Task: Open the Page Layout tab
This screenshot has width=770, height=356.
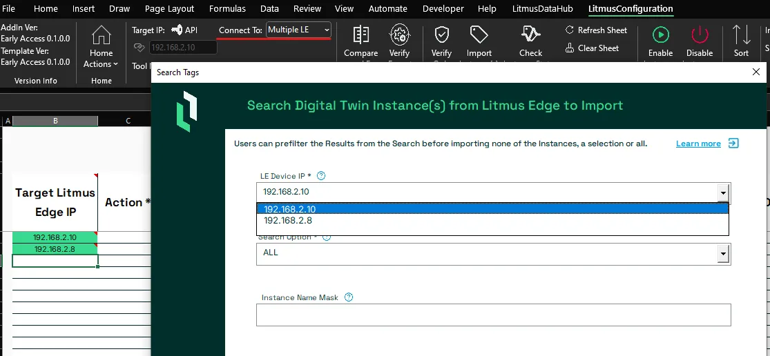Action: [169, 9]
